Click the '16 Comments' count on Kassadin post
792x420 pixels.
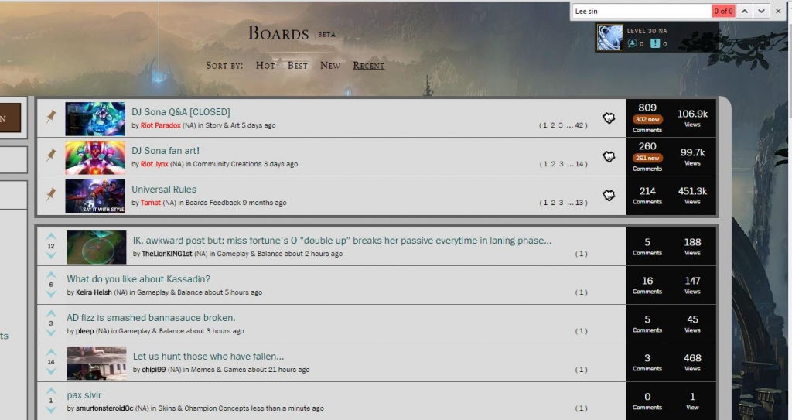(647, 285)
